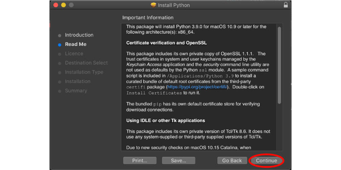
Task: Go Back to previous installer step
Action: [x=232, y=161]
